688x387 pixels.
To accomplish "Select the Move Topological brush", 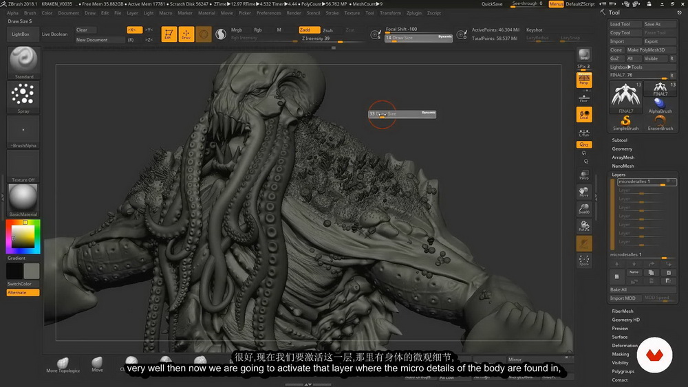I will 63,364.
